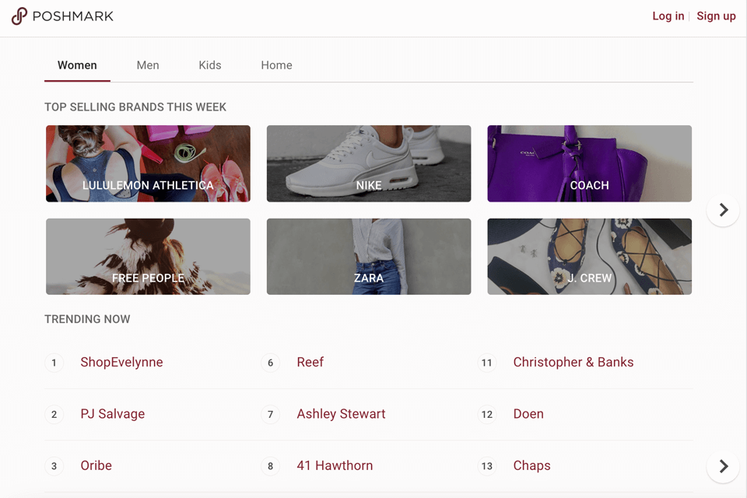Open the Kids tab
The image size is (747, 498).
coord(209,65)
